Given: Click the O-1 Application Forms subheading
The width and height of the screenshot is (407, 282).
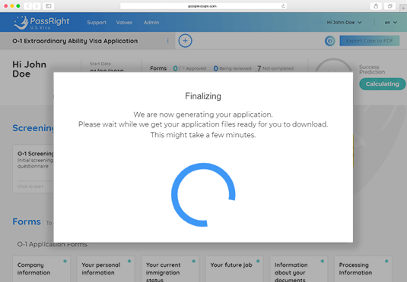Looking at the screenshot, I should coord(52,244).
